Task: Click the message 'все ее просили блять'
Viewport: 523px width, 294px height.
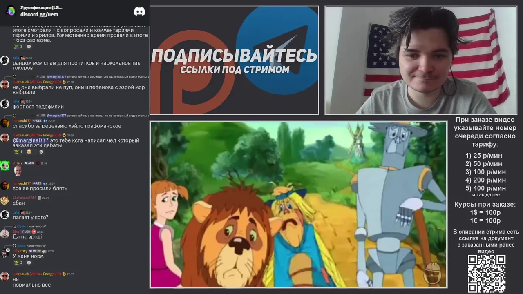Action: pyautogui.click(x=40, y=189)
